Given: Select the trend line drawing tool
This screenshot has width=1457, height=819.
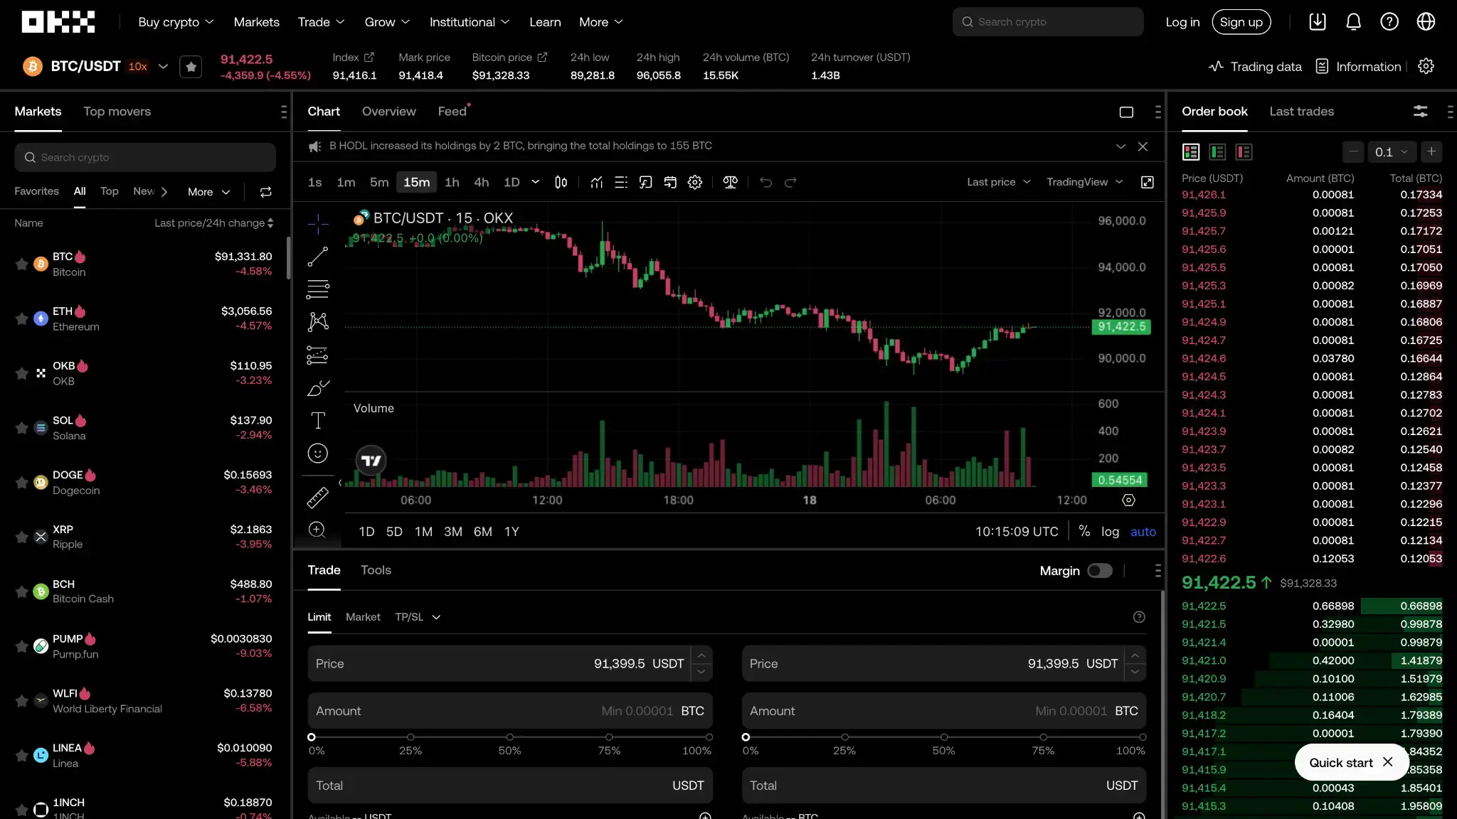Looking at the screenshot, I should click(x=318, y=257).
